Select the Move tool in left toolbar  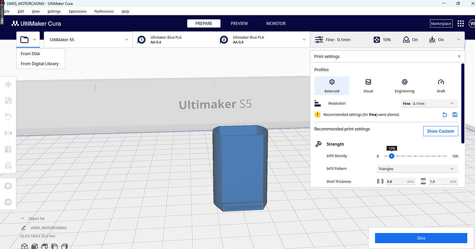point(8,84)
